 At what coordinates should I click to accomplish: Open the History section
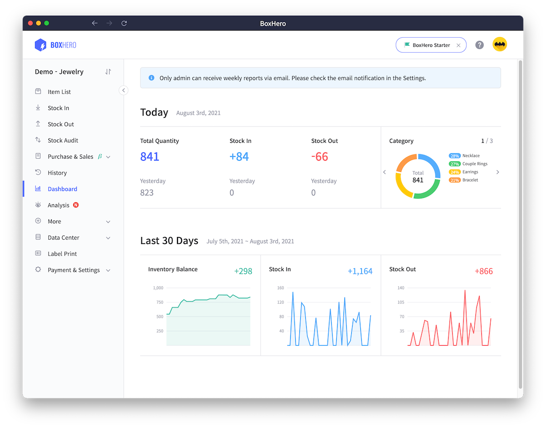(57, 172)
